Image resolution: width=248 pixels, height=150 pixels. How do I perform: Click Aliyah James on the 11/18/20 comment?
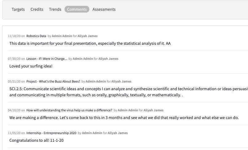tap(88, 36)
